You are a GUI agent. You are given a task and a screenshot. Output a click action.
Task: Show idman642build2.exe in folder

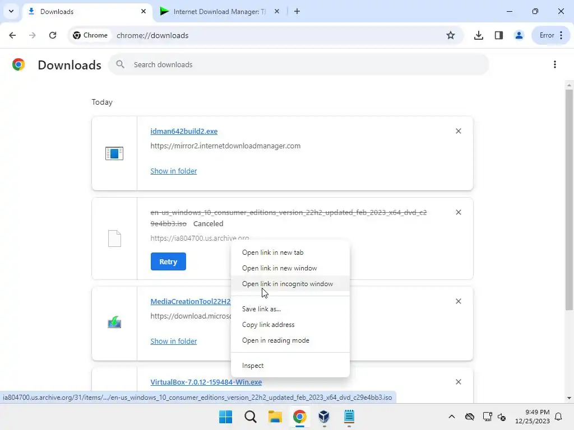coord(174,171)
